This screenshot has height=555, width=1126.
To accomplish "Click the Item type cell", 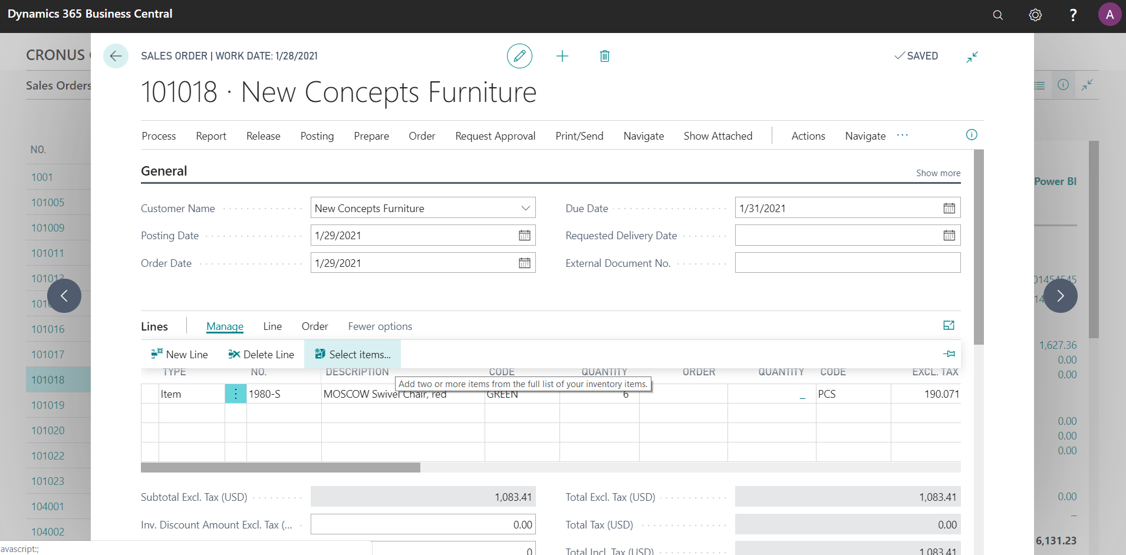I will pyautogui.click(x=192, y=394).
